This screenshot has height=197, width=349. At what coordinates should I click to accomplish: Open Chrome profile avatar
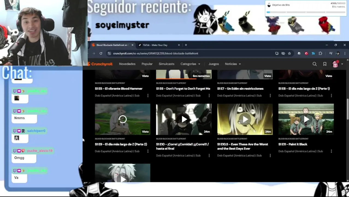pyautogui.click(x=338, y=53)
